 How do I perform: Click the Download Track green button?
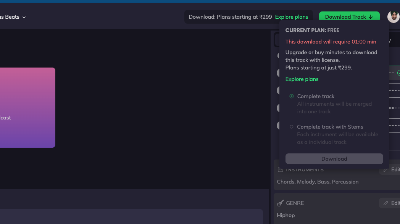[349, 17]
